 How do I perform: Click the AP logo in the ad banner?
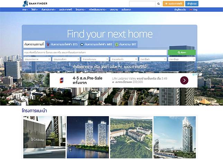click(62, 80)
